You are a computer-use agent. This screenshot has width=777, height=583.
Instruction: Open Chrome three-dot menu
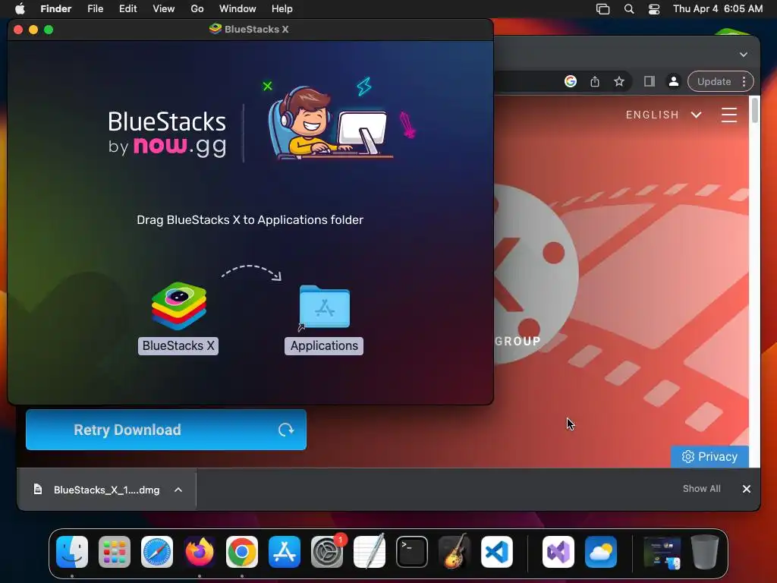tap(744, 81)
